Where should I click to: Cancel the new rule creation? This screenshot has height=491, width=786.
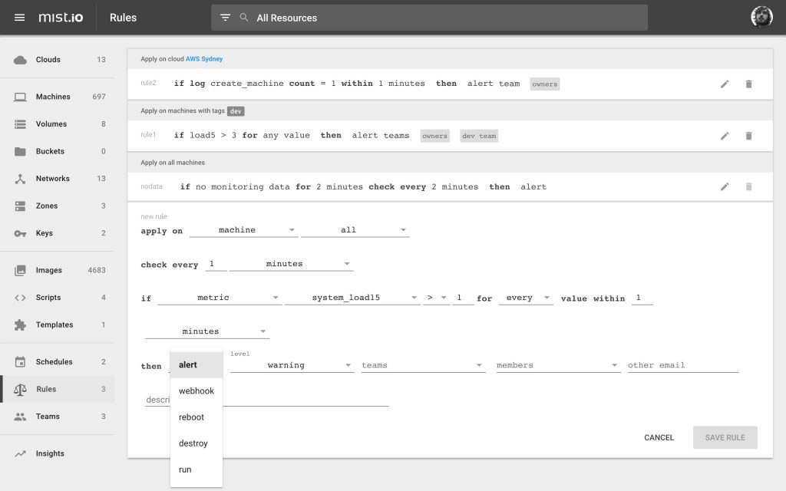point(659,437)
